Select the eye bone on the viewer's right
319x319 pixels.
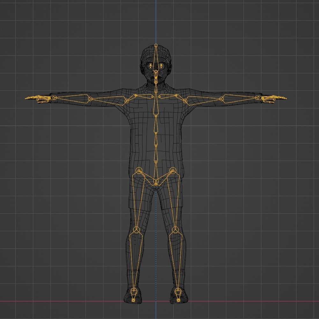[x=161, y=66]
